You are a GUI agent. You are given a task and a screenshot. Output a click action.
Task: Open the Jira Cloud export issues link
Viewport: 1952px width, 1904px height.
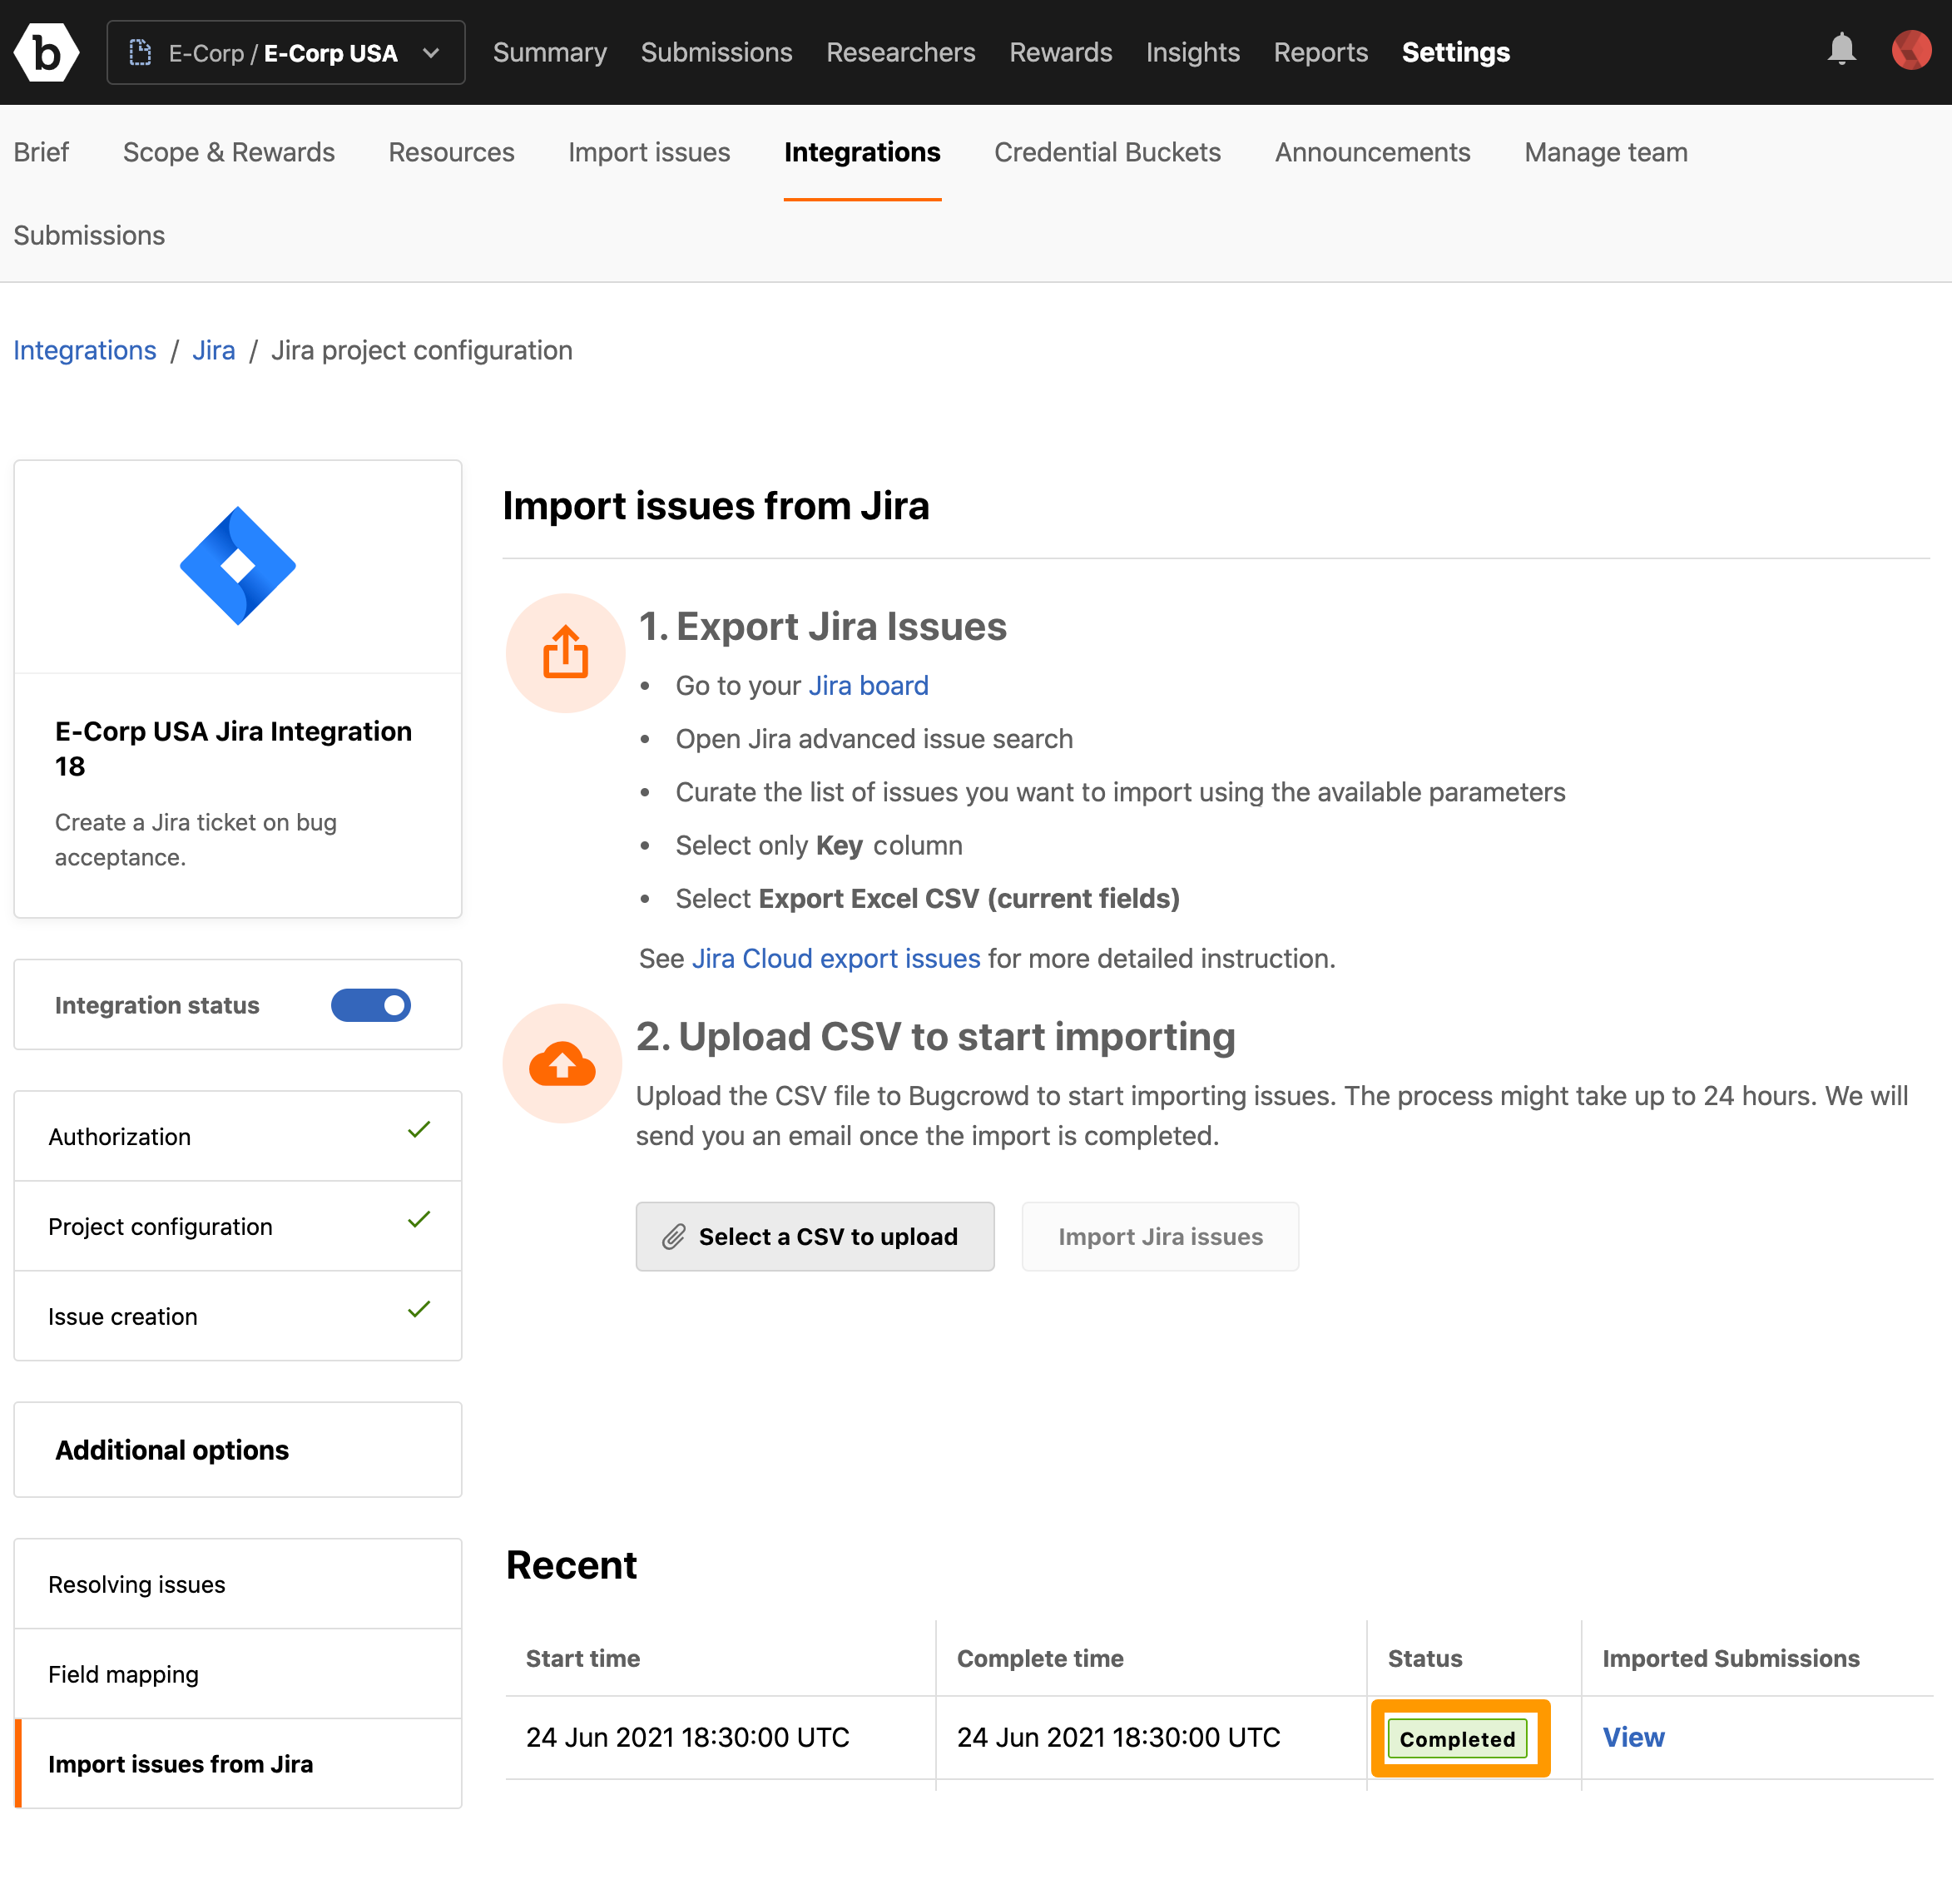point(836,958)
